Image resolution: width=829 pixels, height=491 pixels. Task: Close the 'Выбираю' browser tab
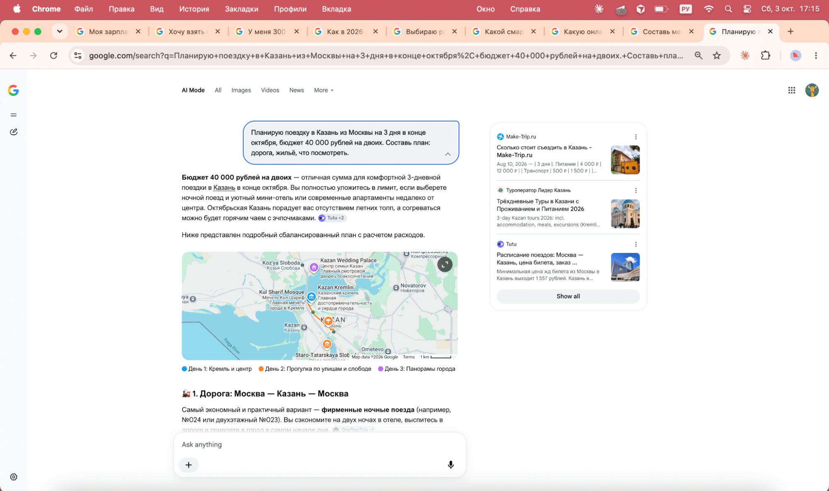coord(455,31)
